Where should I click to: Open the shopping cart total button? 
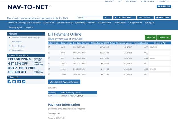click(x=124, y=17)
